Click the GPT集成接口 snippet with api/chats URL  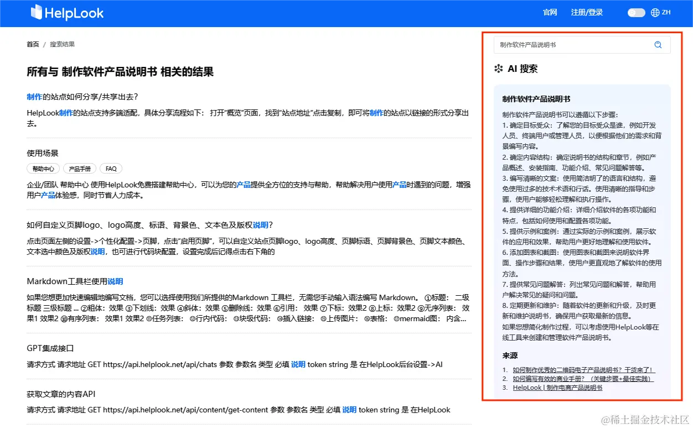(x=235, y=364)
